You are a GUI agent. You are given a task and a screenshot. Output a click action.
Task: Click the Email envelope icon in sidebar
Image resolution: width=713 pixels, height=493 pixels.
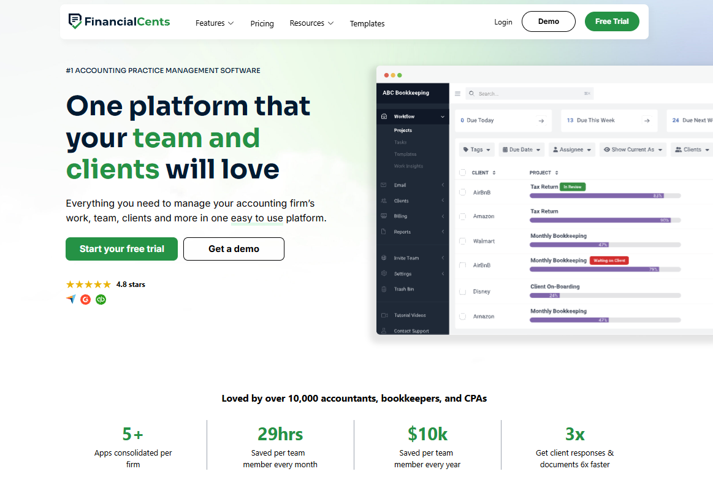click(x=384, y=185)
